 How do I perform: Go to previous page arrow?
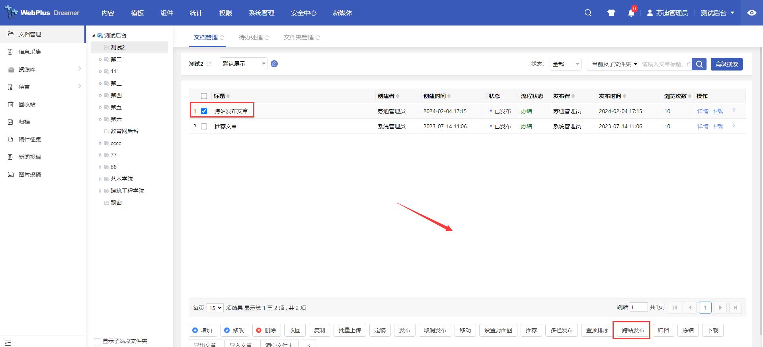click(x=690, y=308)
